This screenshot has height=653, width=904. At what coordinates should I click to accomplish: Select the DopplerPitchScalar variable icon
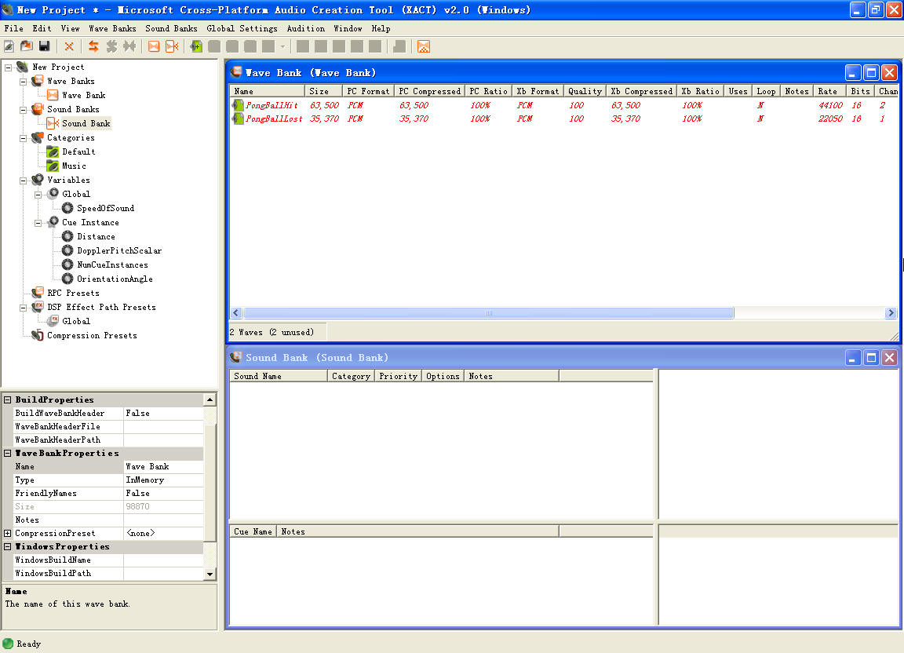67,250
